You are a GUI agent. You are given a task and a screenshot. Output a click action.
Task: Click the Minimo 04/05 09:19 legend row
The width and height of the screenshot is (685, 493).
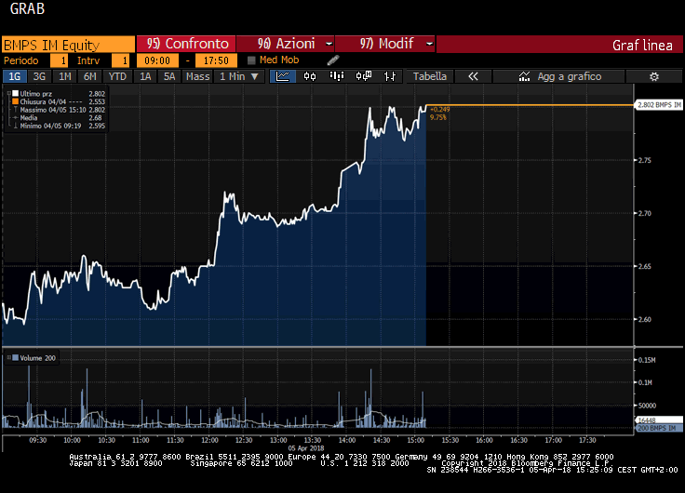click(x=59, y=126)
